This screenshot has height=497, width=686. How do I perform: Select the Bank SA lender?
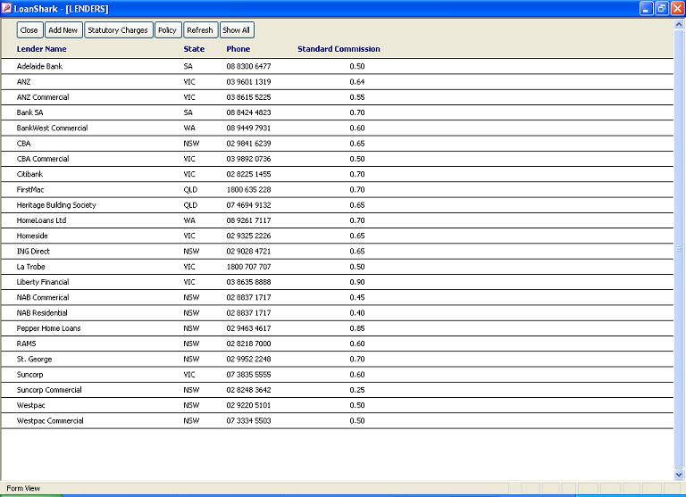(x=29, y=112)
